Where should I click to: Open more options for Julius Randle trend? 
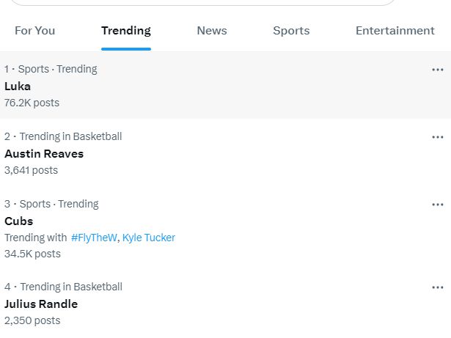438,287
